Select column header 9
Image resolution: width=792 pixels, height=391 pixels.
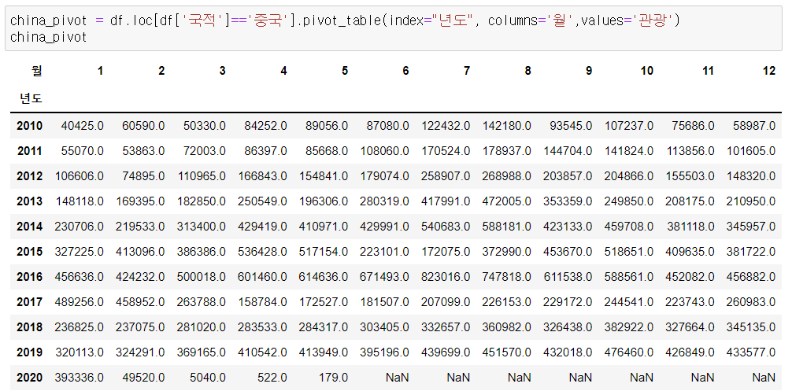click(x=589, y=71)
